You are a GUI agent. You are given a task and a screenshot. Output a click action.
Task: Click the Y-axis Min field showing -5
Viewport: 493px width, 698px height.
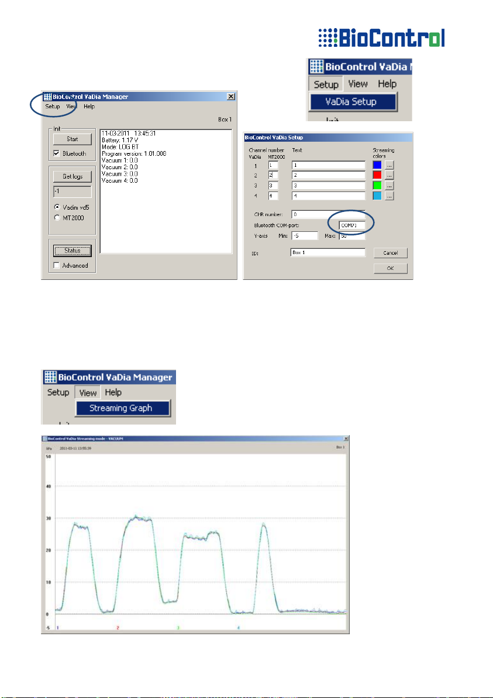tap(305, 236)
